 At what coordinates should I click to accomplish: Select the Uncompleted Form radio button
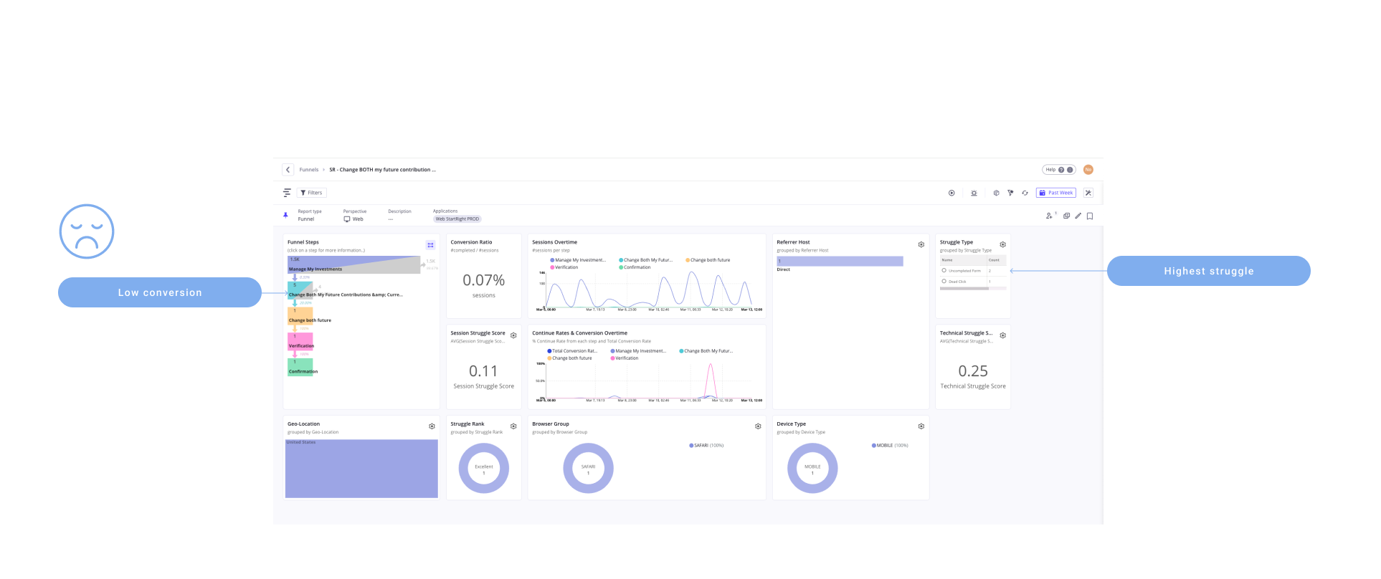(944, 271)
